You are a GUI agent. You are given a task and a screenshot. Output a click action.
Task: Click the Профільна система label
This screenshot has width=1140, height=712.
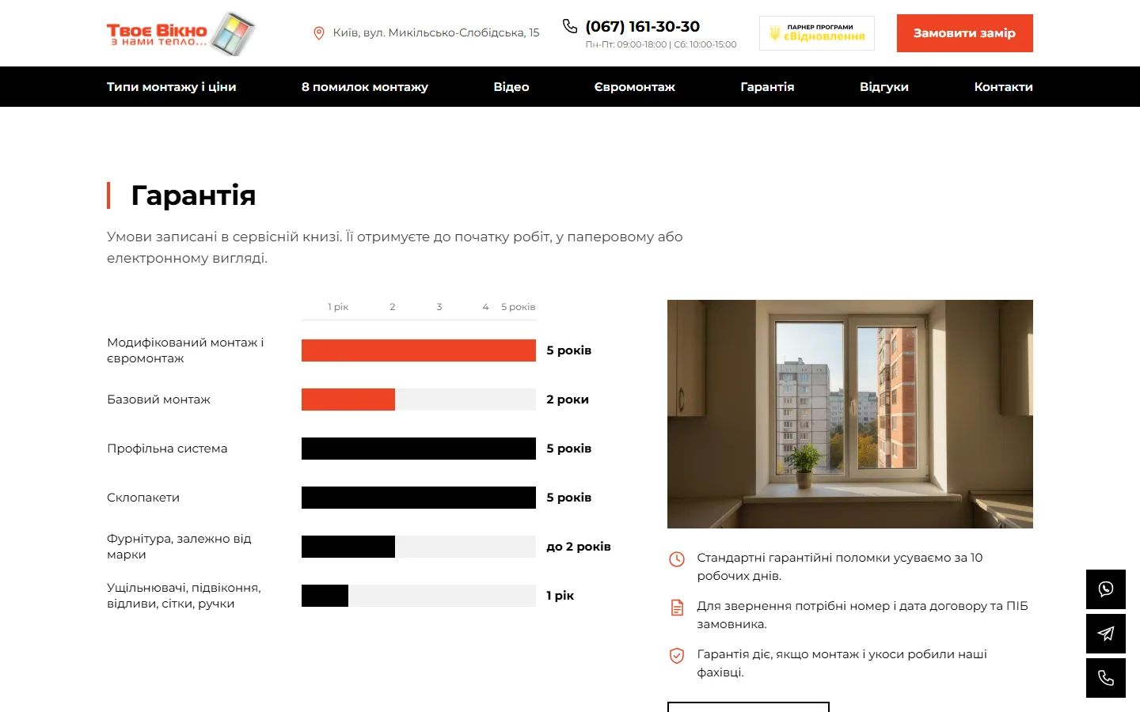click(x=167, y=449)
